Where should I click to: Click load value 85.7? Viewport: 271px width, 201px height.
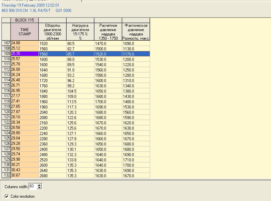click(81, 54)
